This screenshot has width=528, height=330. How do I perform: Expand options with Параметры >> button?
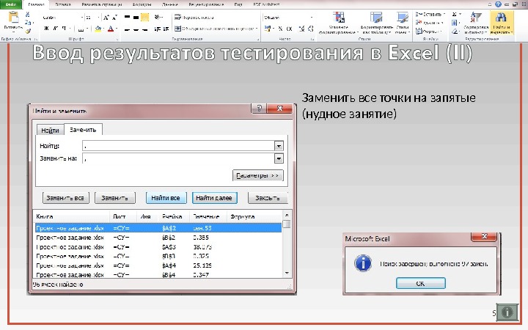tap(257, 175)
